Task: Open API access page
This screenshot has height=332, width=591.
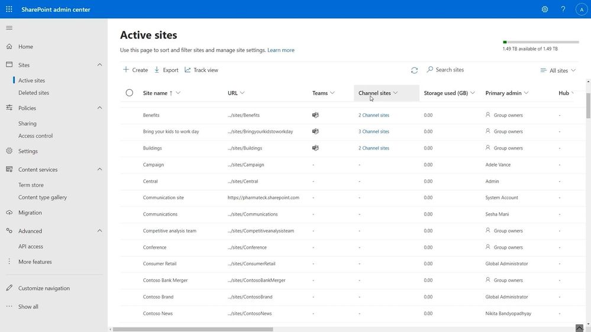Action: point(31,246)
